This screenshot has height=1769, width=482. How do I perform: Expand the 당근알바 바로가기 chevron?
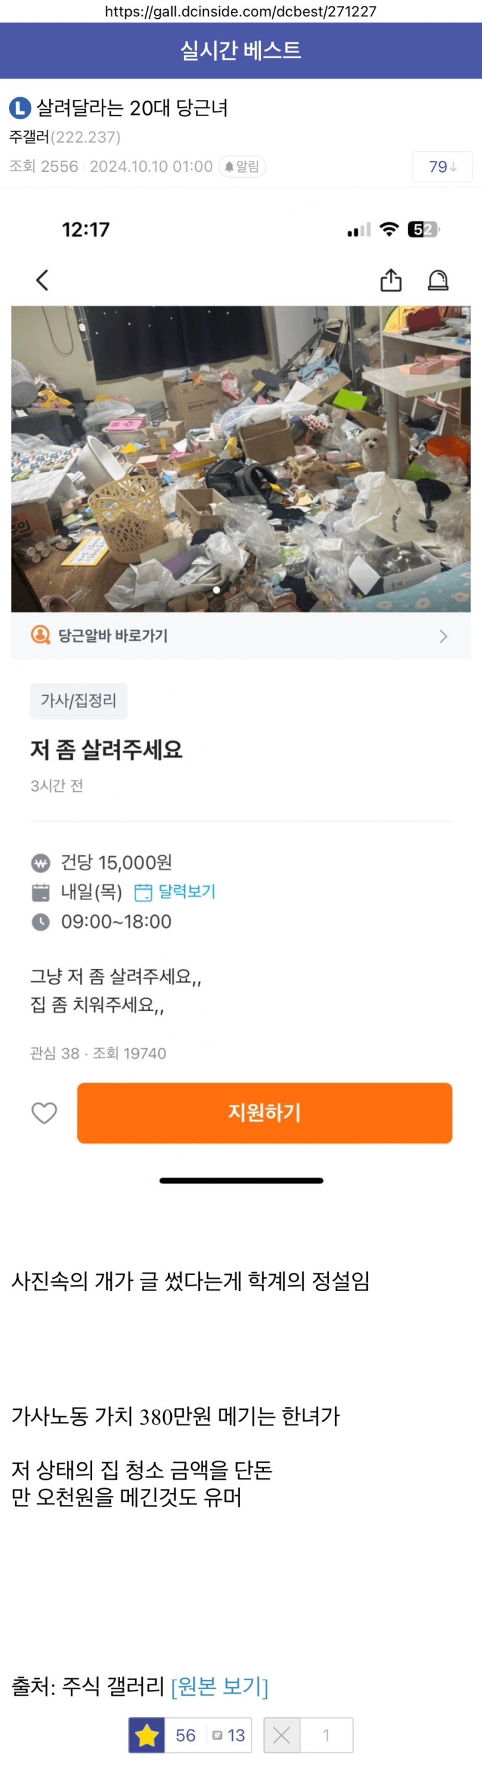tap(444, 636)
